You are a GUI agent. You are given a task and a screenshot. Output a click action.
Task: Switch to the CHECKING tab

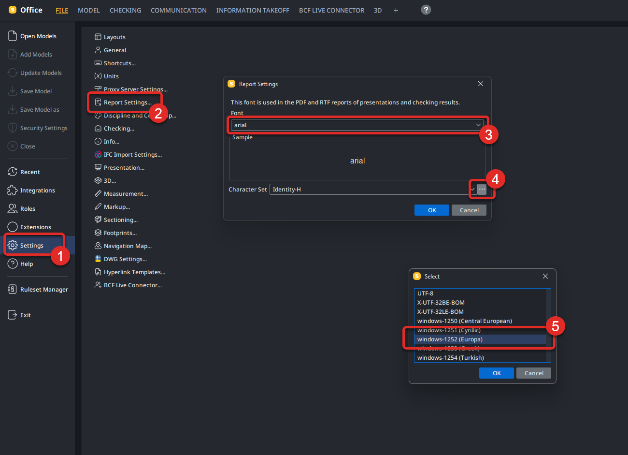tap(126, 10)
